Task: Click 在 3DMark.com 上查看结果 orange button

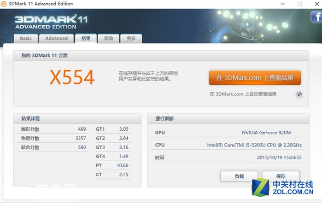Action: point(255,78)
